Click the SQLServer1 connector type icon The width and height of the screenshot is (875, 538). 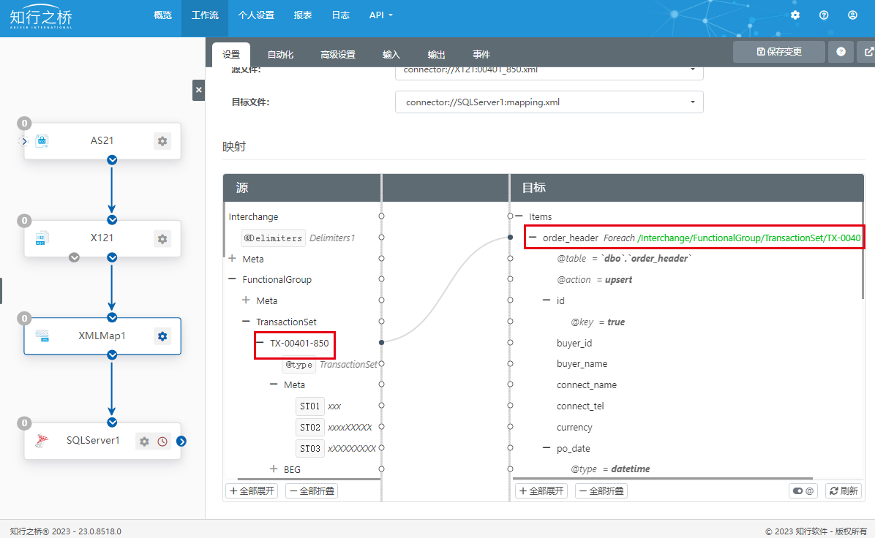42,441
